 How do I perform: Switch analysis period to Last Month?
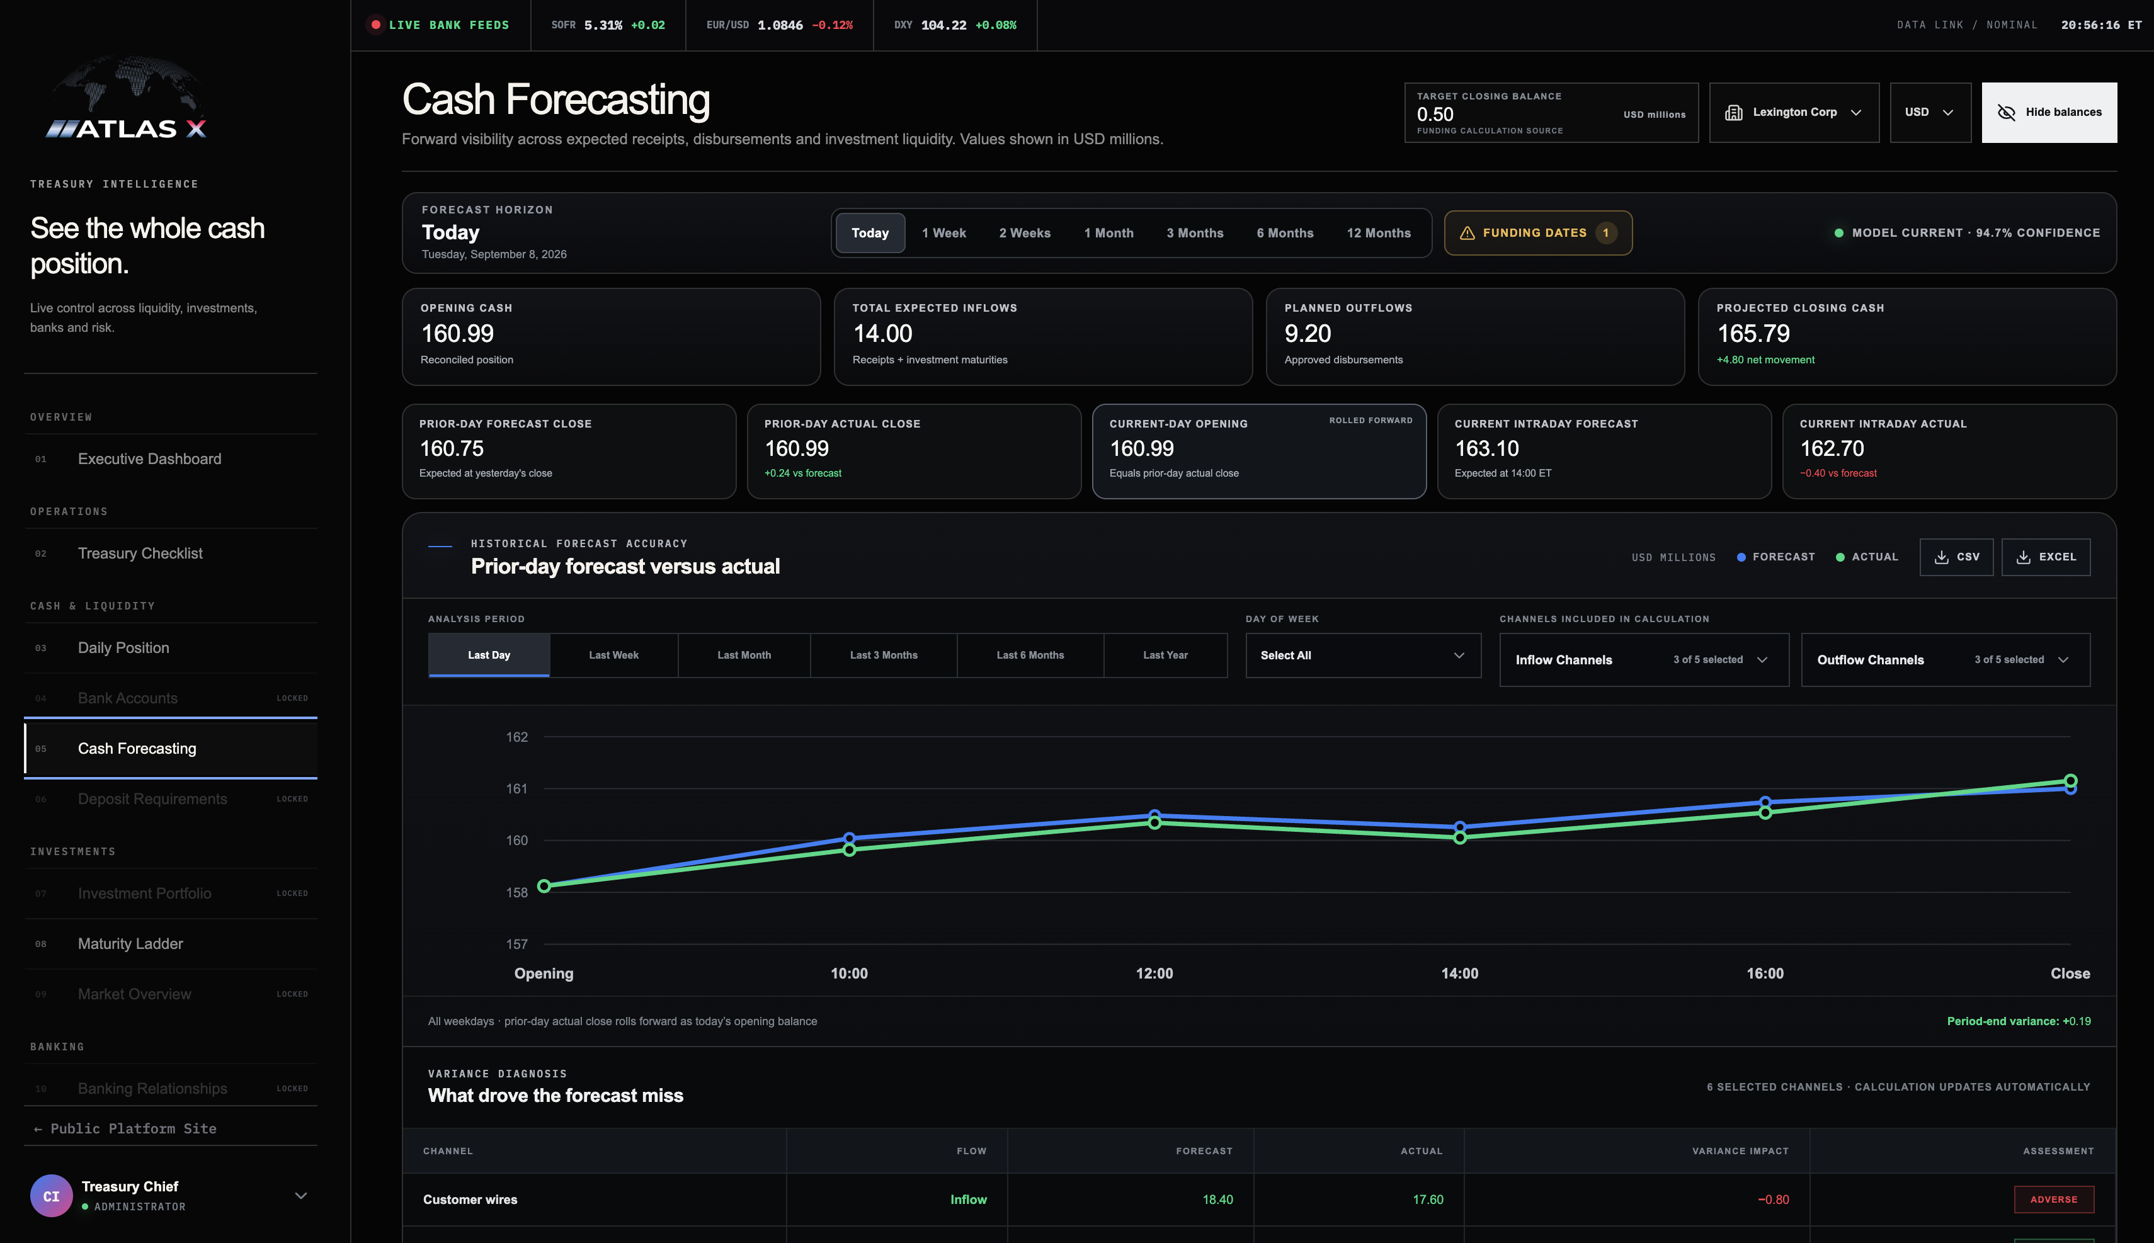[x=744, y=655]
